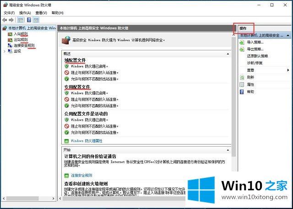Click 导出策略... action
Image resolution: width=293 pixels, height=209 pixels.
point(255,49)
